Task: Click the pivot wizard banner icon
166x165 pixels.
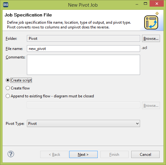Action: pyautogui.click(x=151, y=22)
